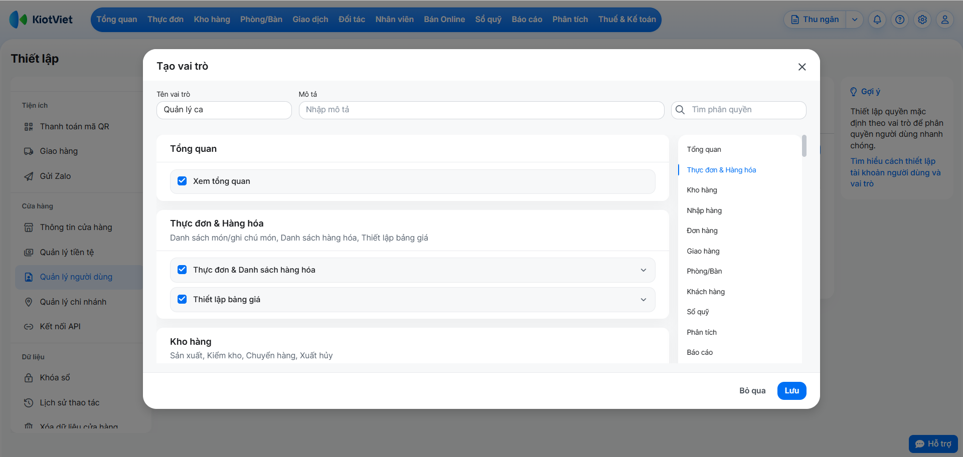The width and height of the screenshot is (963, 457).
Task: Click the Kết nối API link icon
Action: (29, 327)
